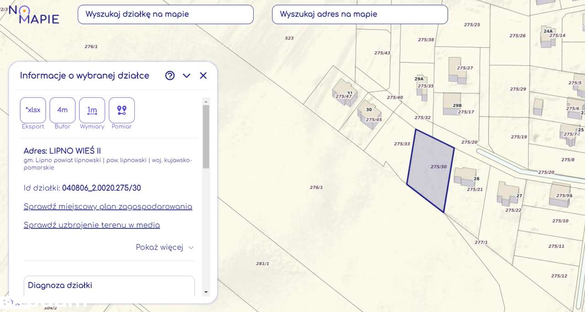585x312 pixels.
Task: Select the Pomiar measurement tool
Action: click(x=122, y=110)
